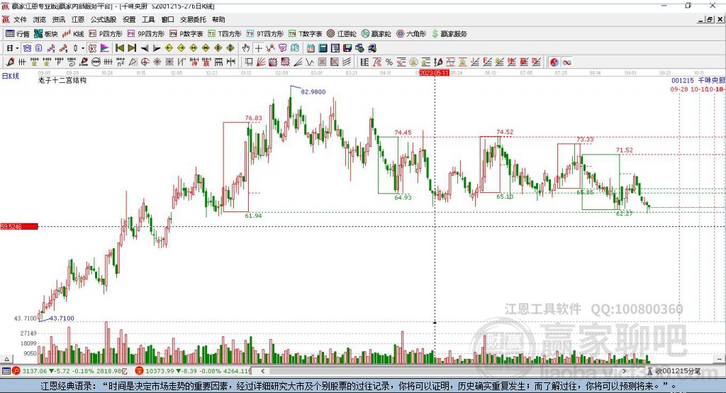
Task: Collapse volume panel with up triangle button
Action: tap(7, 359)
